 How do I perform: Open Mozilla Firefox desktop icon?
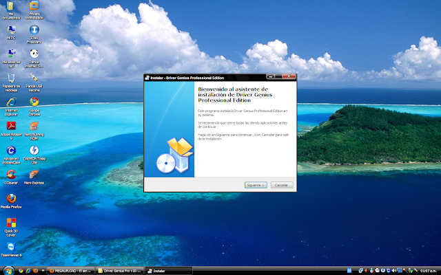11,201
